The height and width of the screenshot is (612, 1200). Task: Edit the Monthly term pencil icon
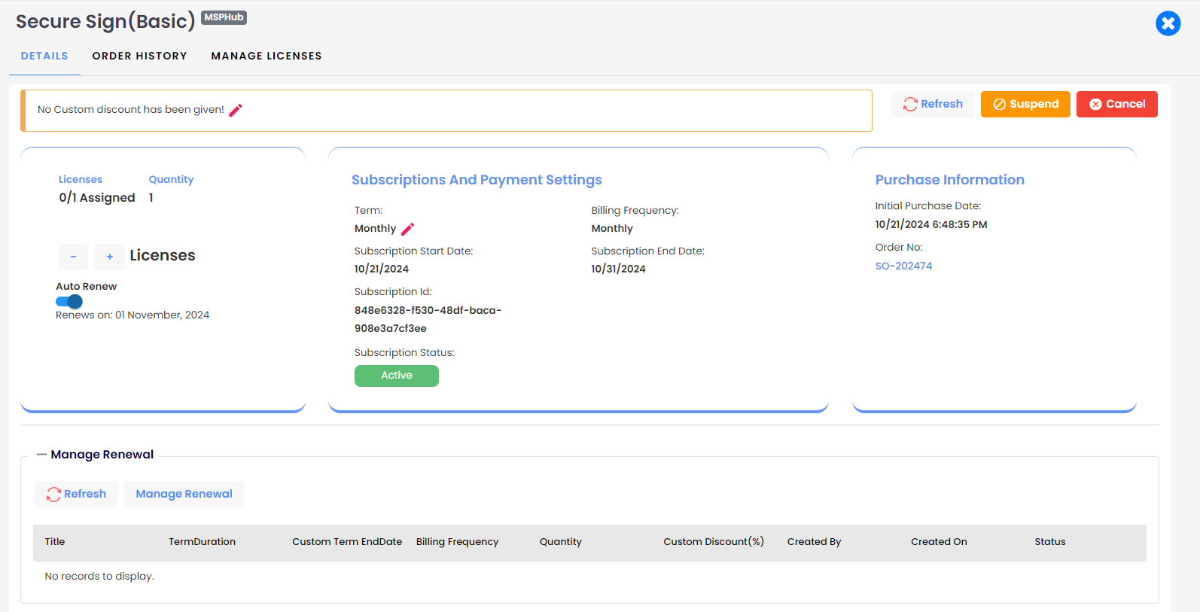coord(408,229)
